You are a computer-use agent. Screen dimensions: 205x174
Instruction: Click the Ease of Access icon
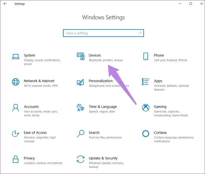(x=16, y=134)
